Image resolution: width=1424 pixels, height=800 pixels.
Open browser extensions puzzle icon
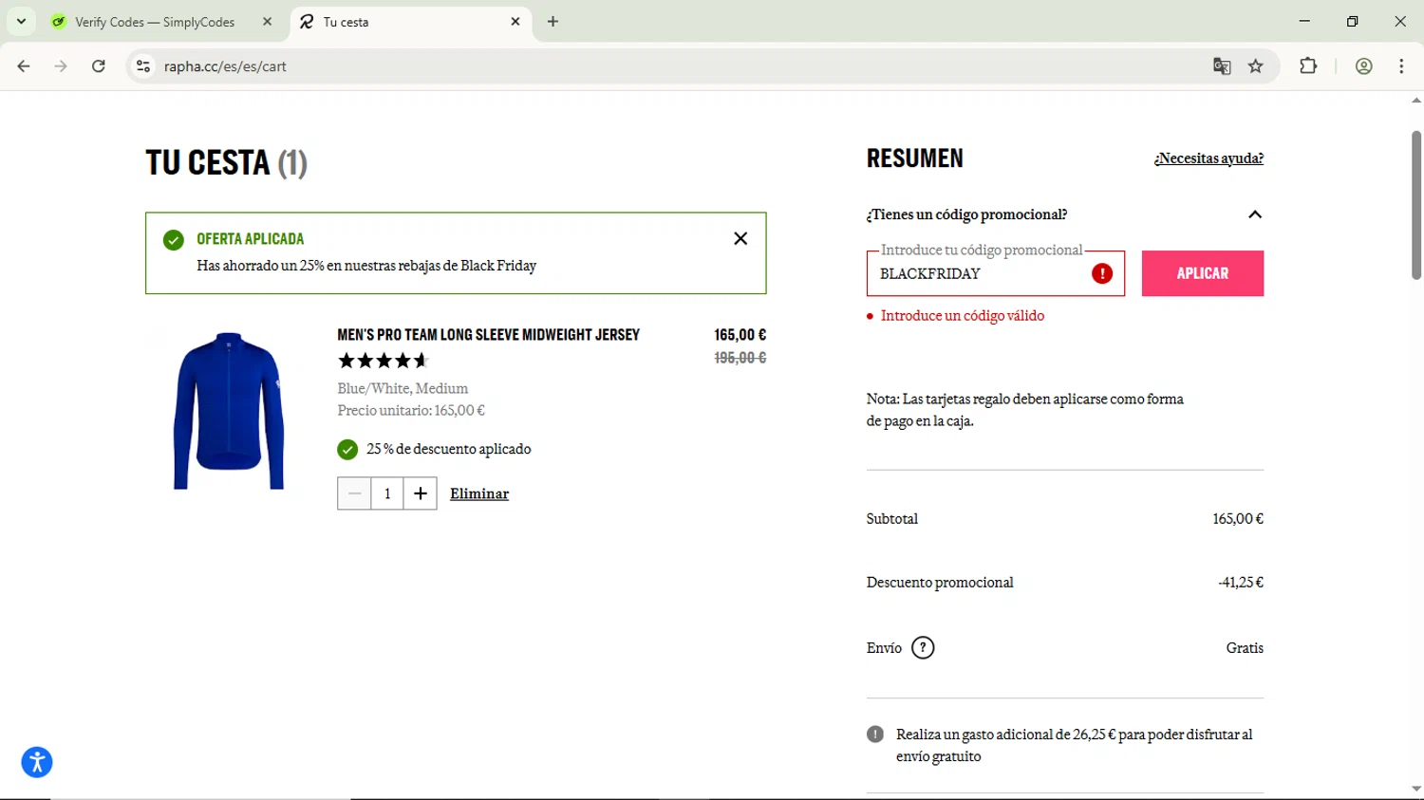pyautogui.click(x=1308, y=66)
